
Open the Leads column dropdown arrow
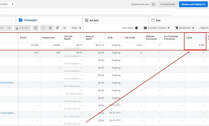pos(204,38)
